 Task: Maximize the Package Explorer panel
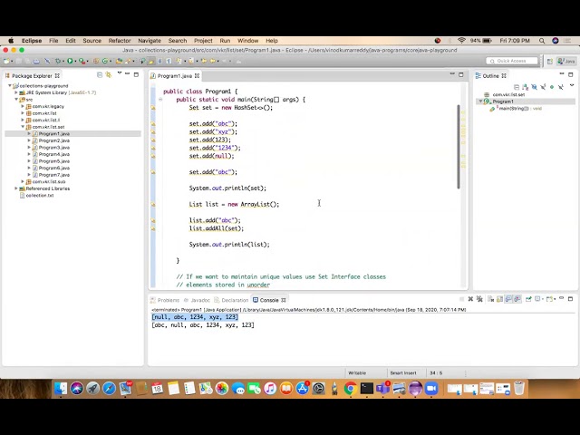136,74
